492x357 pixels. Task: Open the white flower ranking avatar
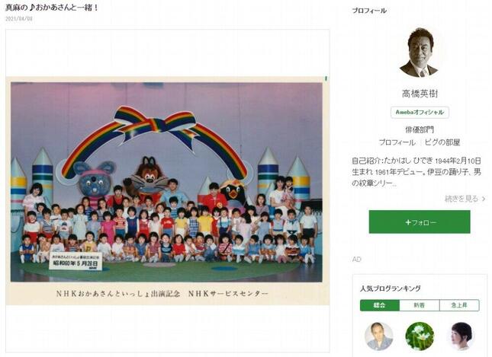coord(420,336)
